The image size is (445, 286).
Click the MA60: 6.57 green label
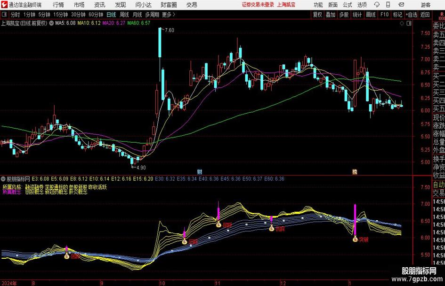139,23
